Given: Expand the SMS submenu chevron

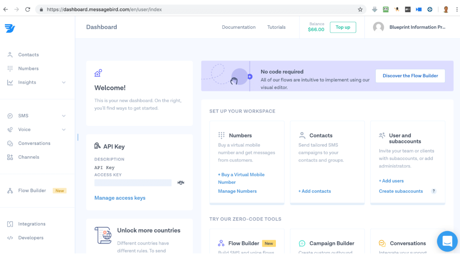Looking at the screenshot, I should point(63,116).
